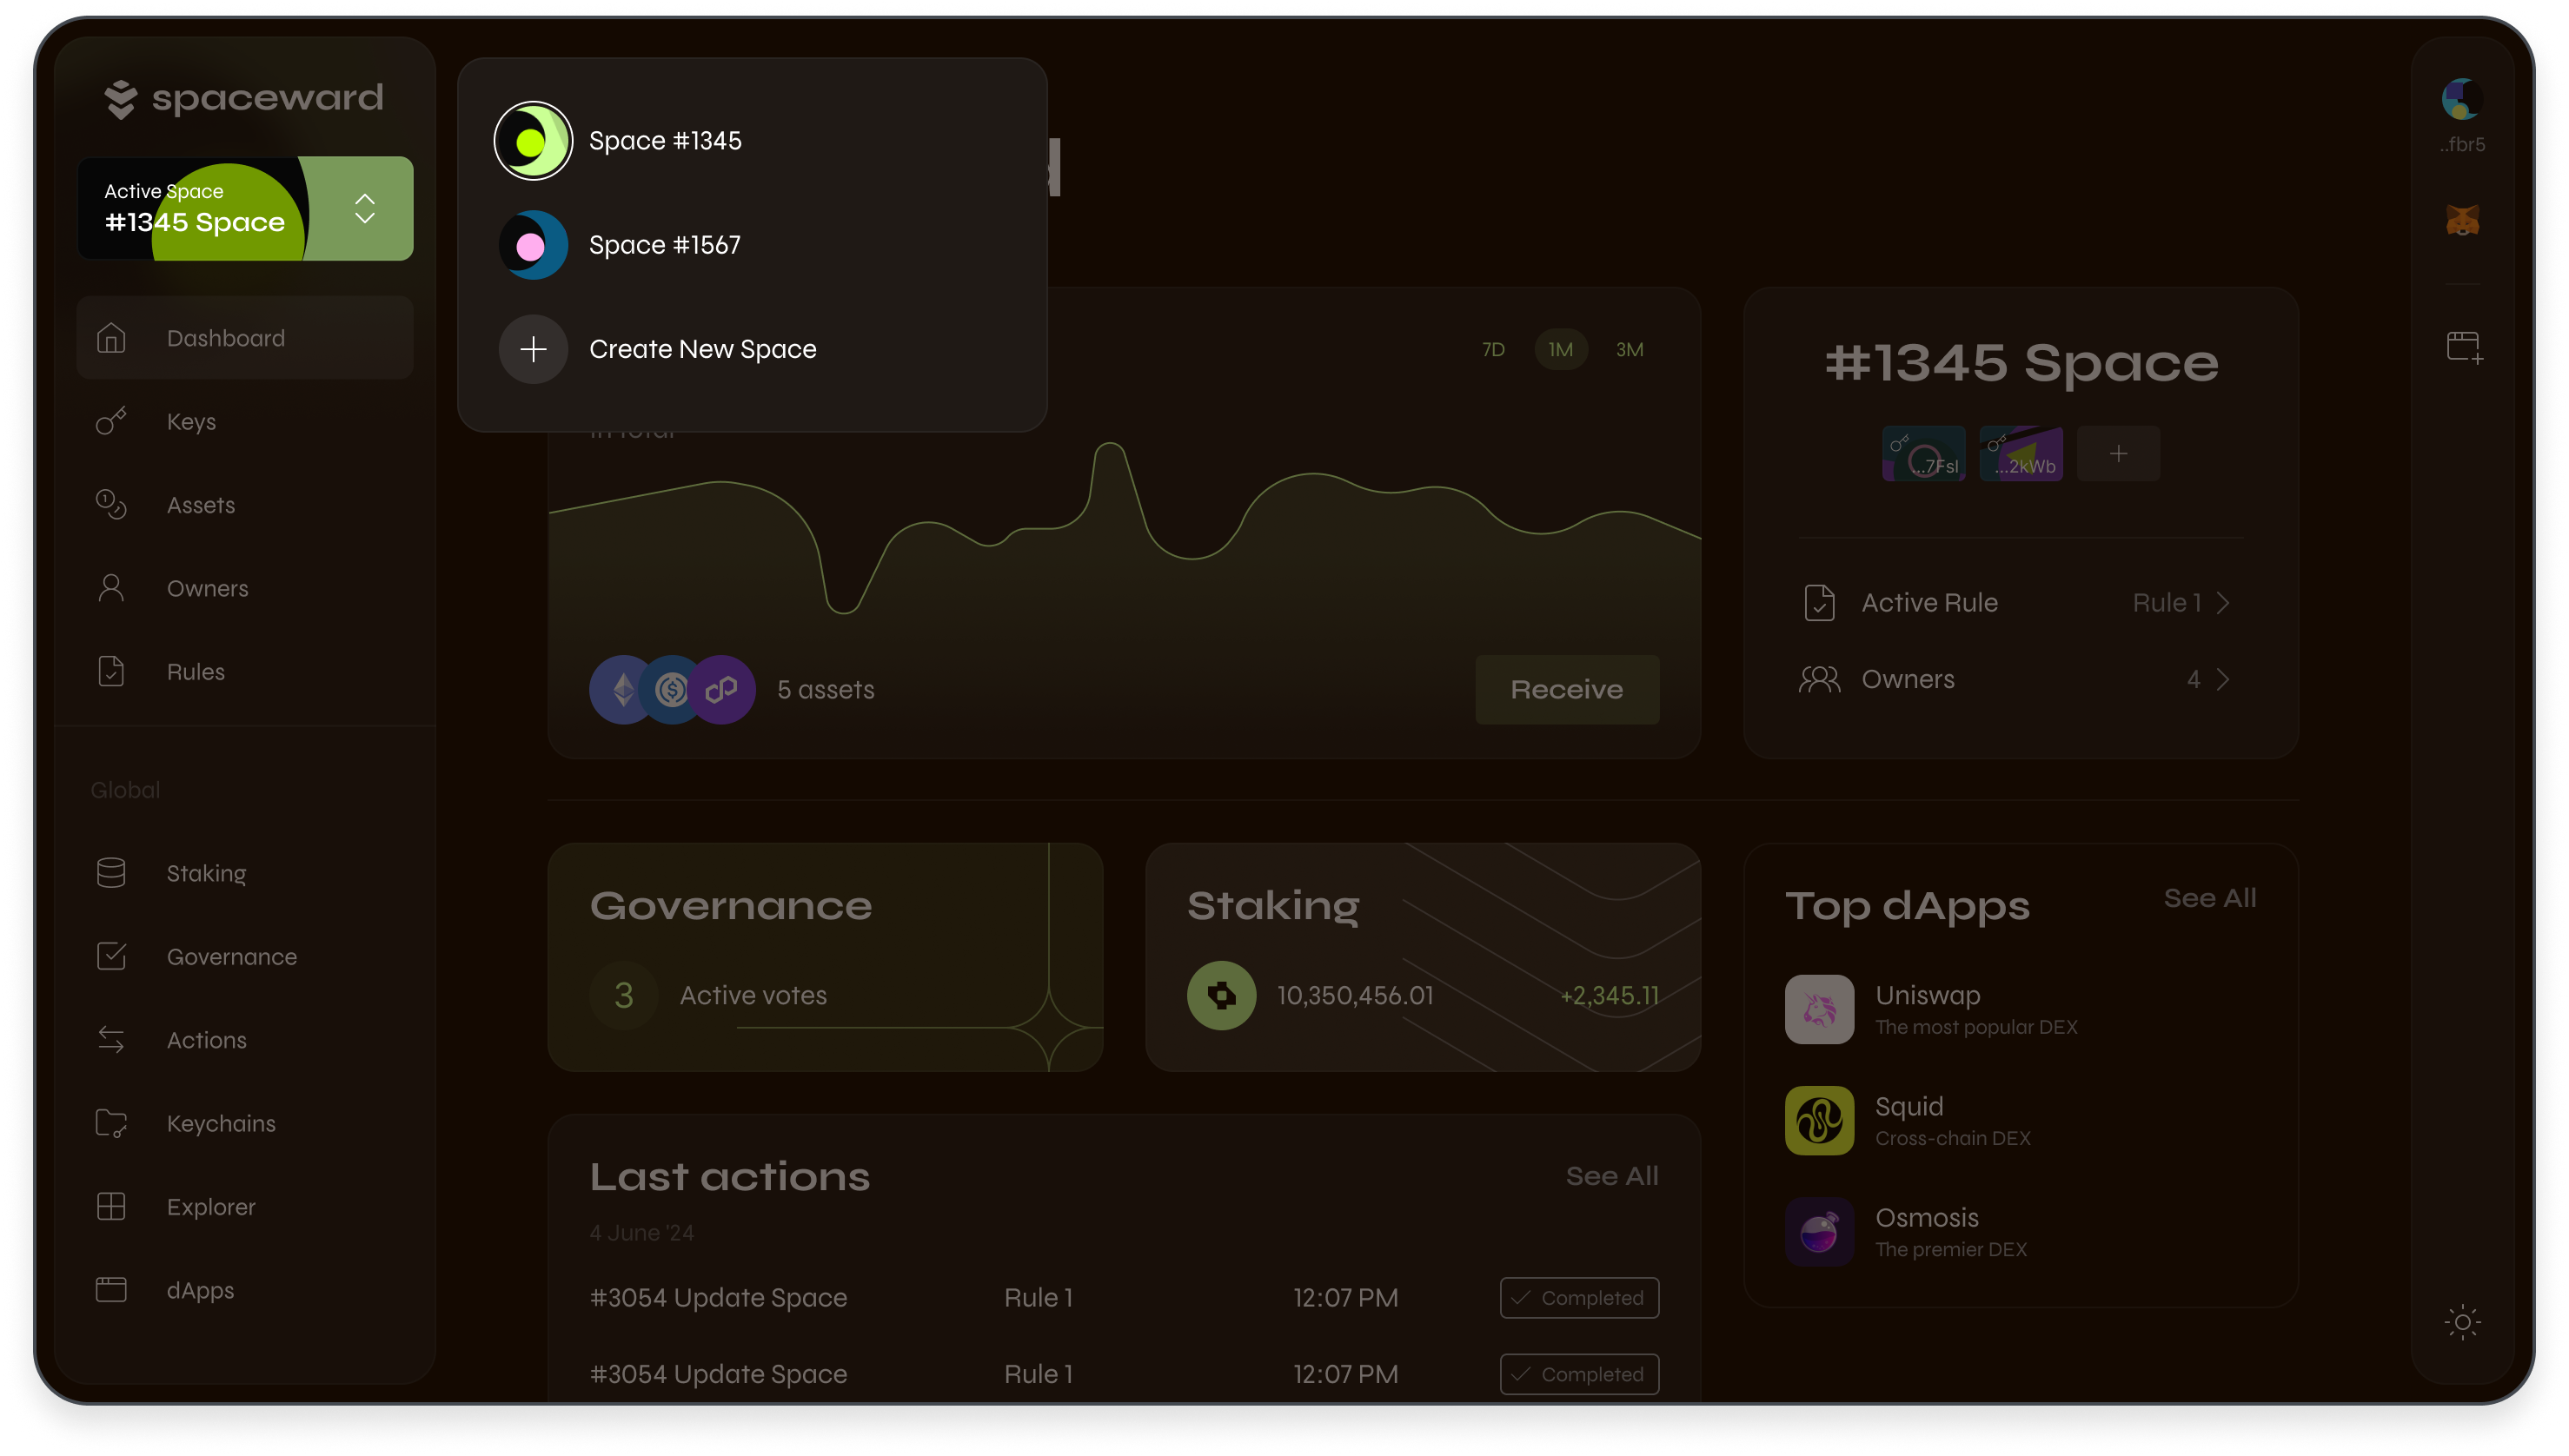
Task: Open the Assets section icon
Action: point(111,504)
